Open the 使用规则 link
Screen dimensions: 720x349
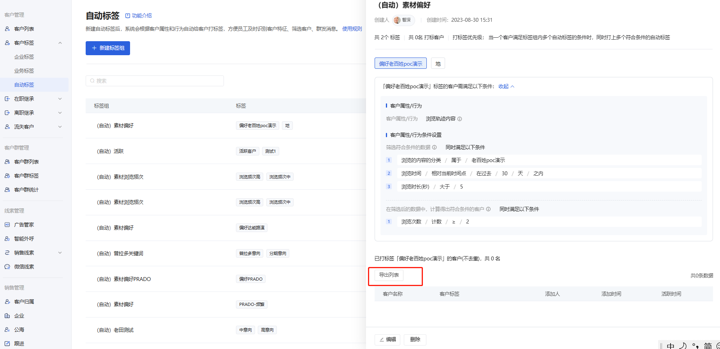[352, 29]
